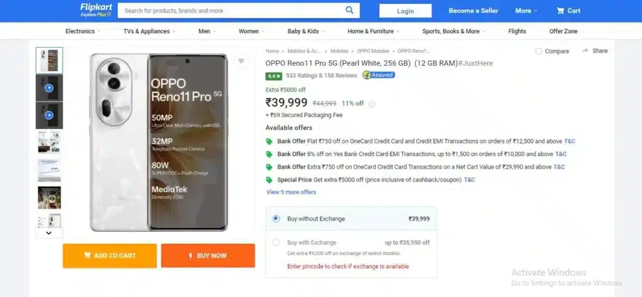The width and height of the screenshot is (642, 297).
Task: Open the Flights menu item
Action: (517, 31)
